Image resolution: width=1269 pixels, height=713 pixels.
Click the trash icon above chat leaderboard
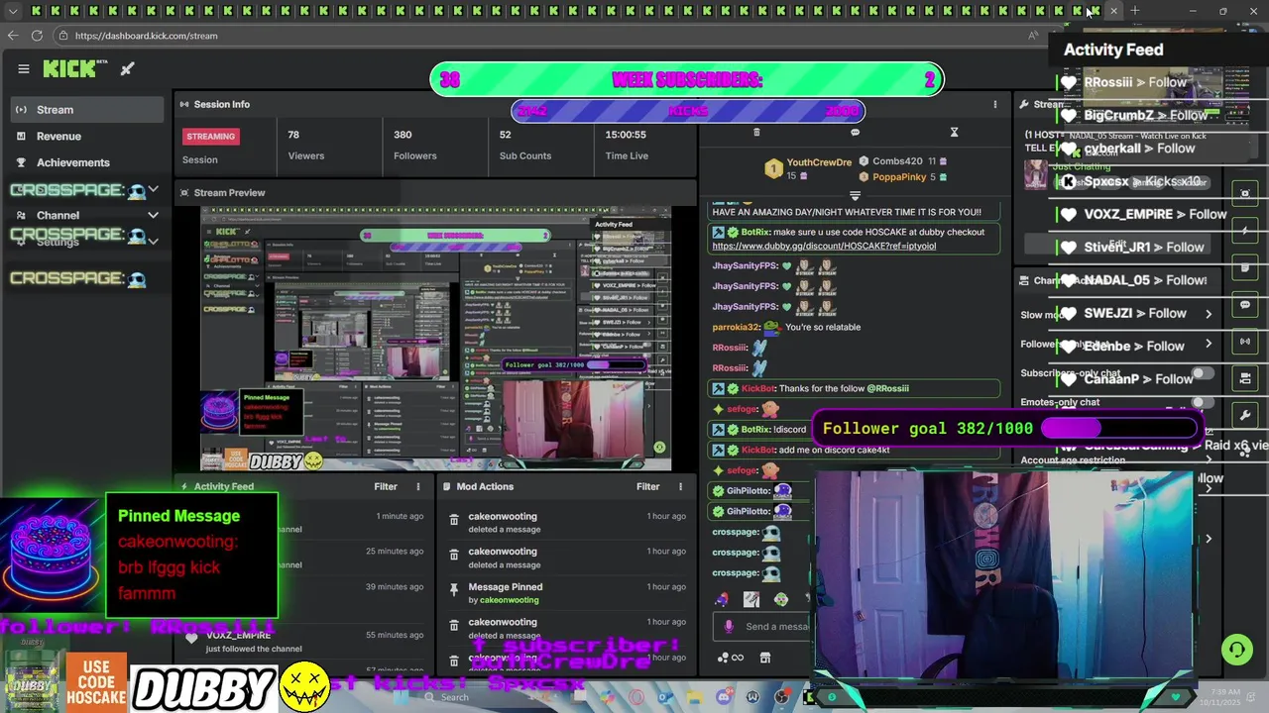(756, 132)
